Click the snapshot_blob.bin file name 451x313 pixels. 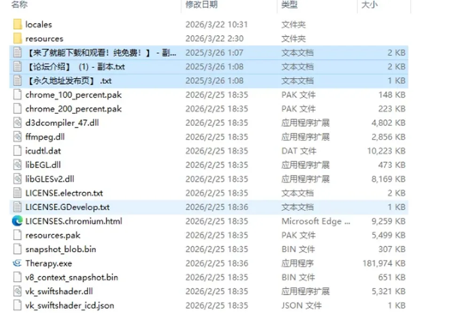pos(61,249)
